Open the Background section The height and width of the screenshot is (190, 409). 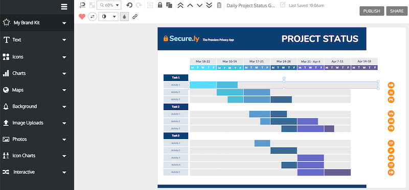click(x=37, y=106)
